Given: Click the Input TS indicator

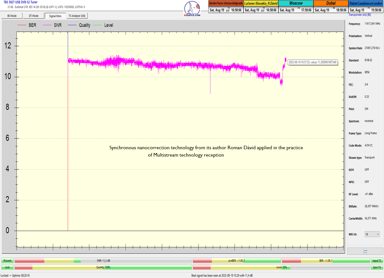Looking at the screenshot, I should coord(377,261).
